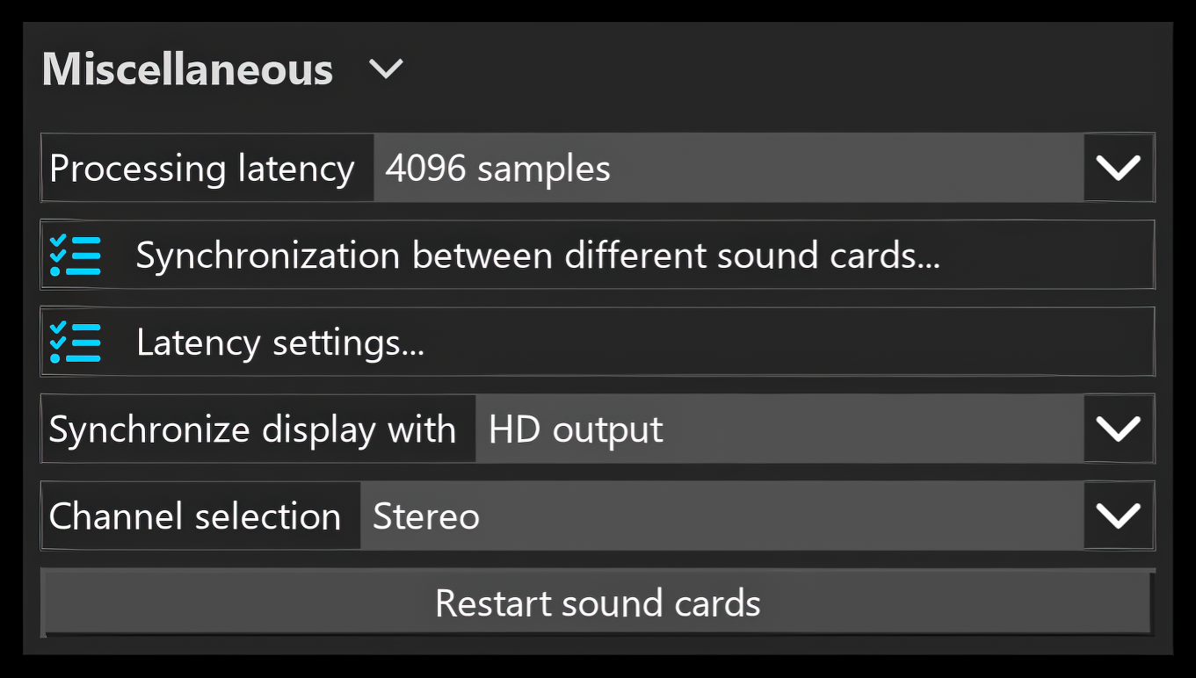Click blank area after sound cards… text

pyautogui.click(x=1046, y=255)
